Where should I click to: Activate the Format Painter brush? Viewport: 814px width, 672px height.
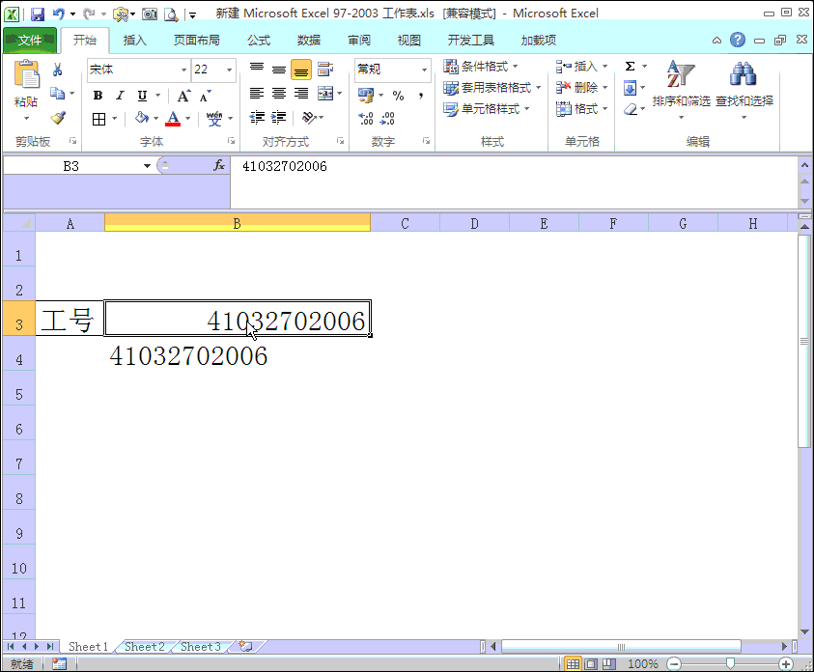(x=58, y=119)
